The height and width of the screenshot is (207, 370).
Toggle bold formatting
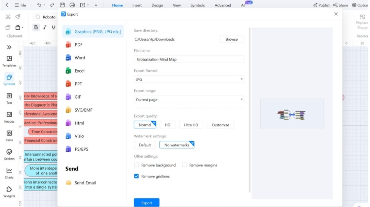pos(36,27)
